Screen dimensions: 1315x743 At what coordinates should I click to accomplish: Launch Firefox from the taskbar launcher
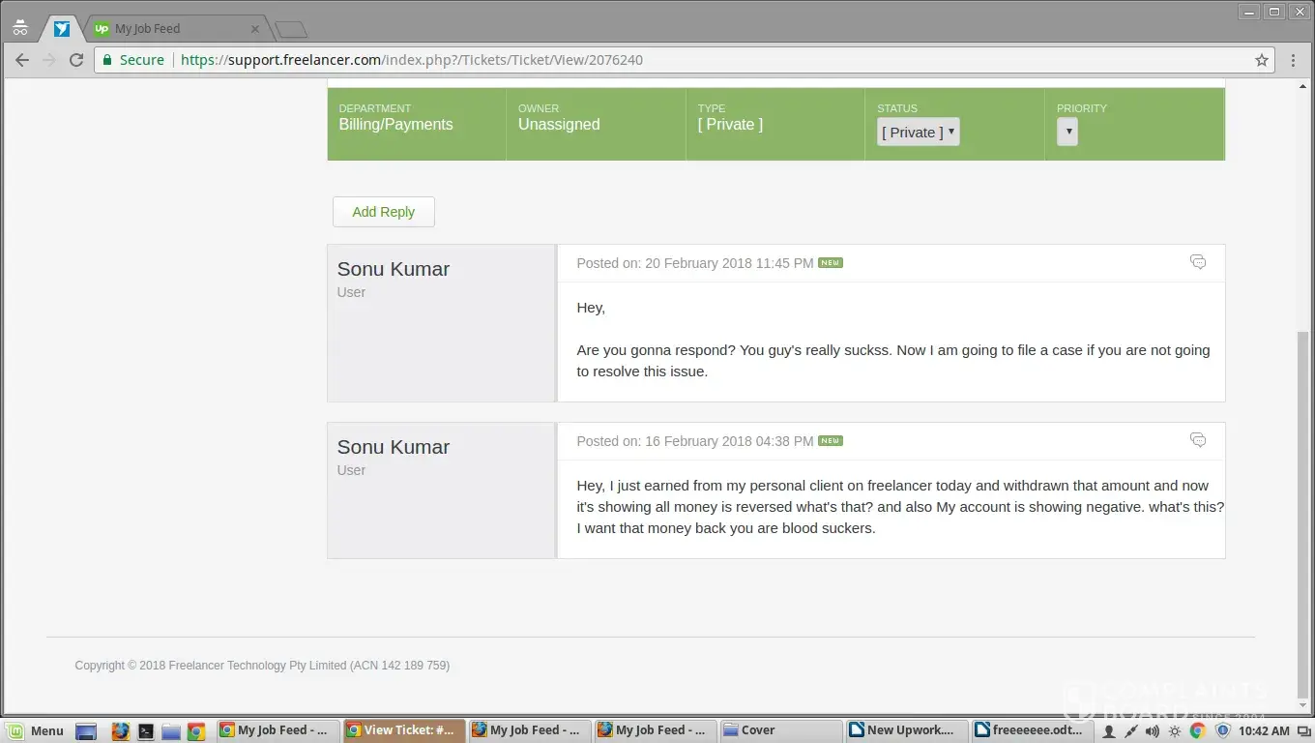120,731
